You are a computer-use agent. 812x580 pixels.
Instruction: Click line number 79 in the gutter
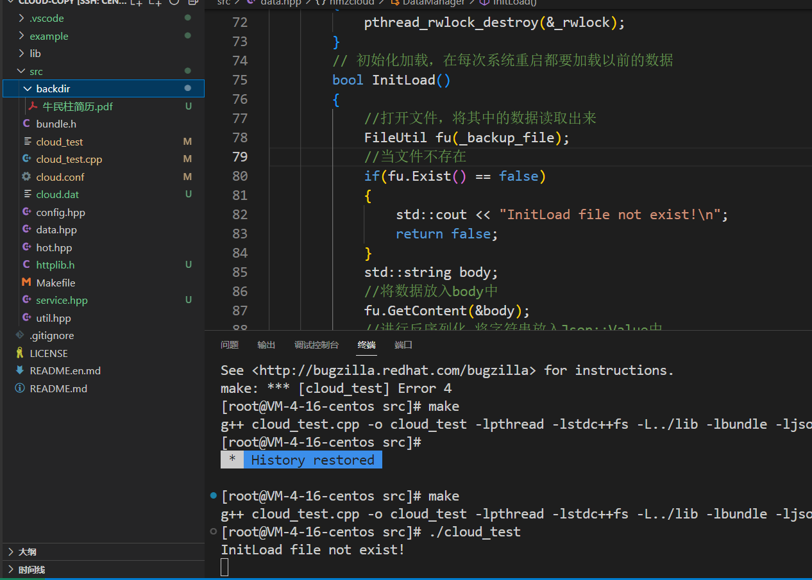click(239, 157)
